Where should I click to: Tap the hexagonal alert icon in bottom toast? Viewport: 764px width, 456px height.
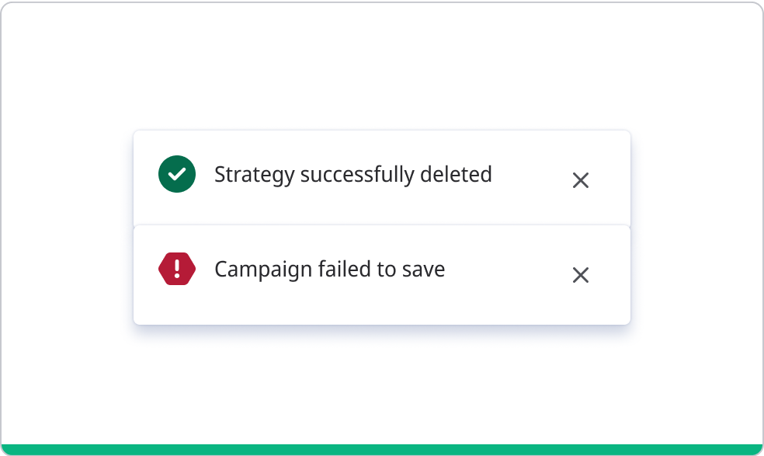coord(177,269)
